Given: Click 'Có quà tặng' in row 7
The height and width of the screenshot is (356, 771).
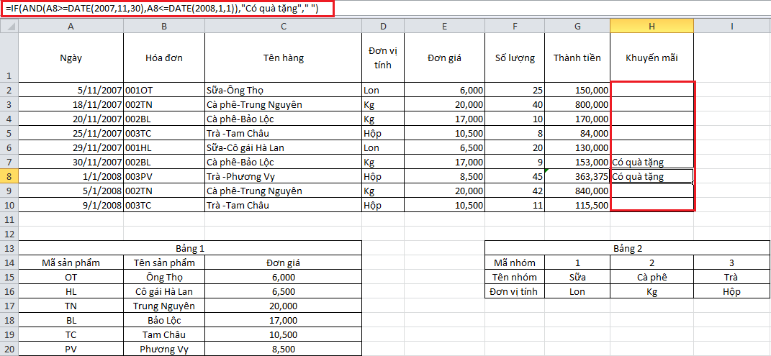Looking at the screenshot, I should click(652, 162).
